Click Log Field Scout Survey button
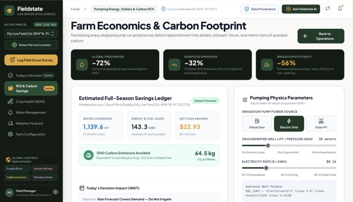 tap(31, 60)
